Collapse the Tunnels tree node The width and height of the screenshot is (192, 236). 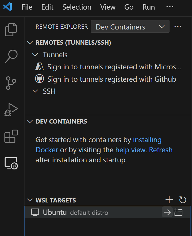click(35, 55)
